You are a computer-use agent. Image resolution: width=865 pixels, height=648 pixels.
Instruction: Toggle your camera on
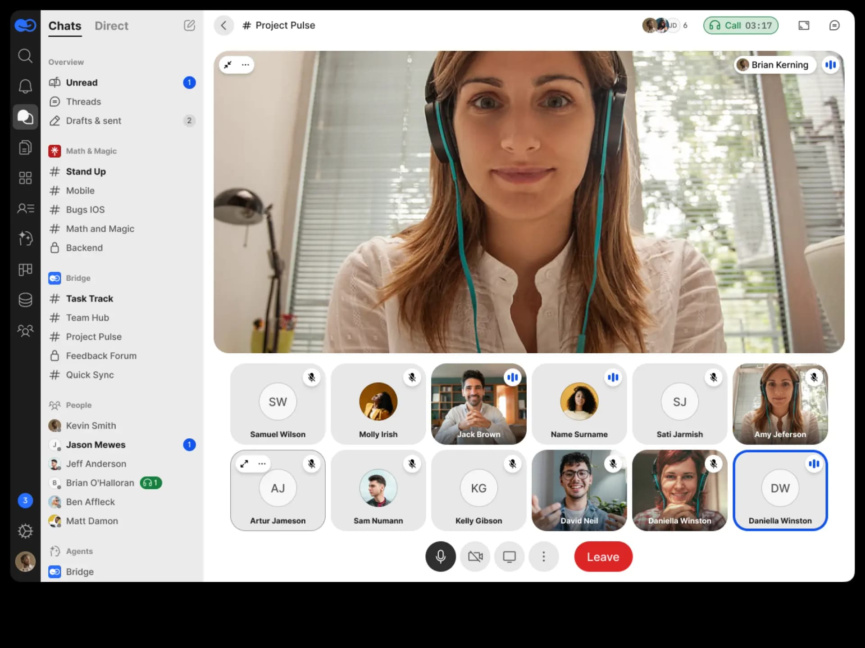(475, 557)
